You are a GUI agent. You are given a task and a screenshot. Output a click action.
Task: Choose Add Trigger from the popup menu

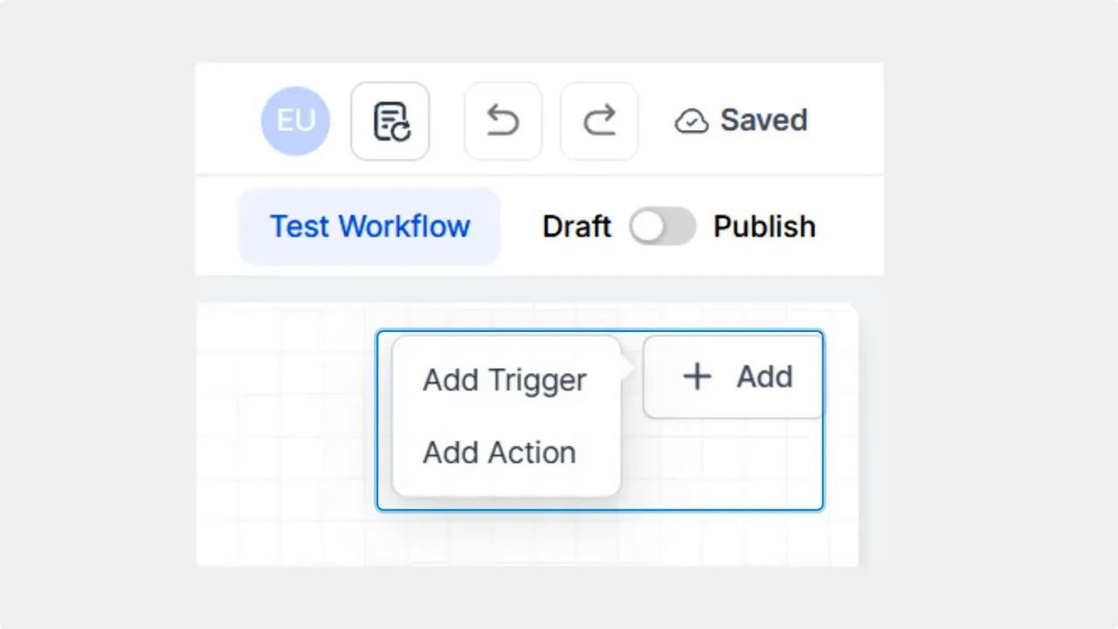[x=504, y=379]
